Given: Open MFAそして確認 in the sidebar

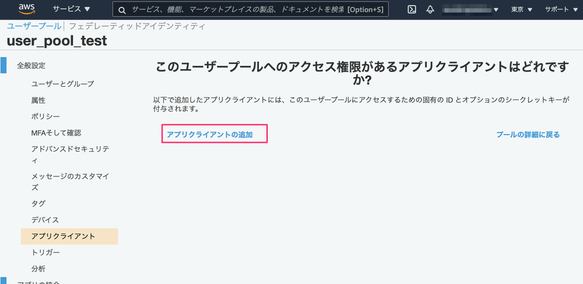Looking at the screenshot, I should pos(56,132).
